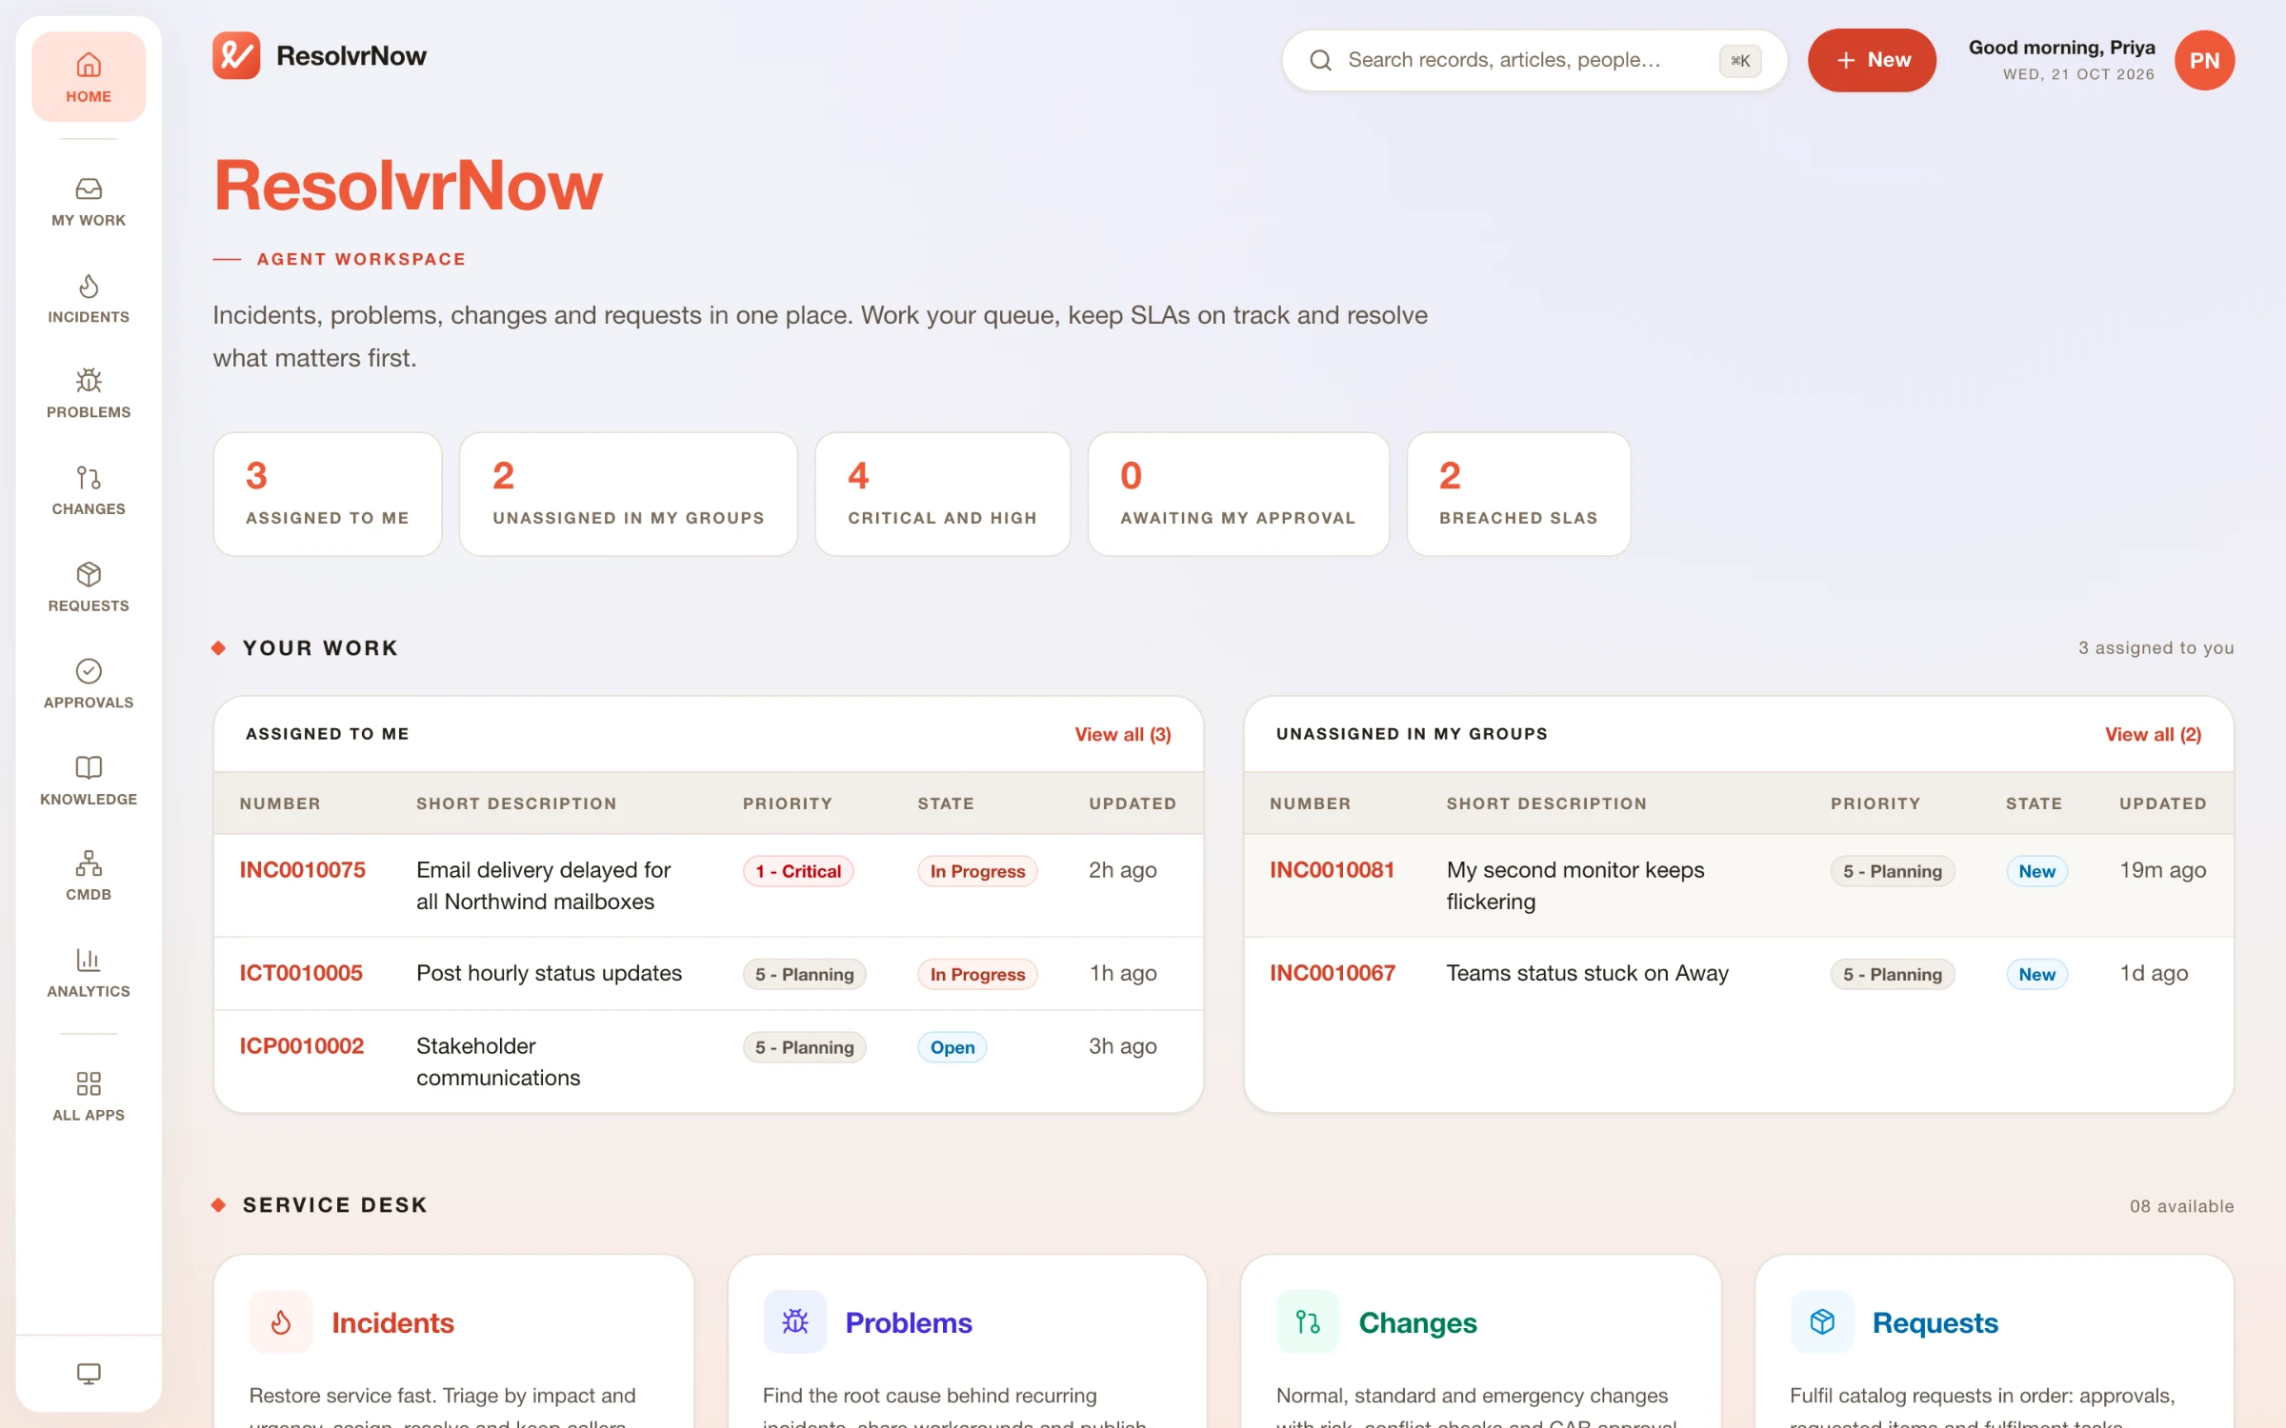
Task: Click '5 - Planning' badge for ICT0010005
Action: click(804, 974)
